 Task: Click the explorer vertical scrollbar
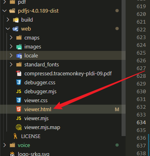(124, 68)
